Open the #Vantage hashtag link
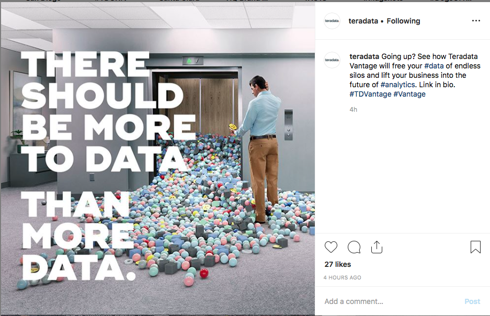The height and width of the screenshot is (316, 490). (409, 94)
